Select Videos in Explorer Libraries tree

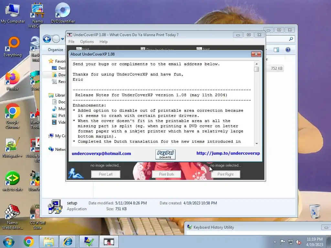59,122
